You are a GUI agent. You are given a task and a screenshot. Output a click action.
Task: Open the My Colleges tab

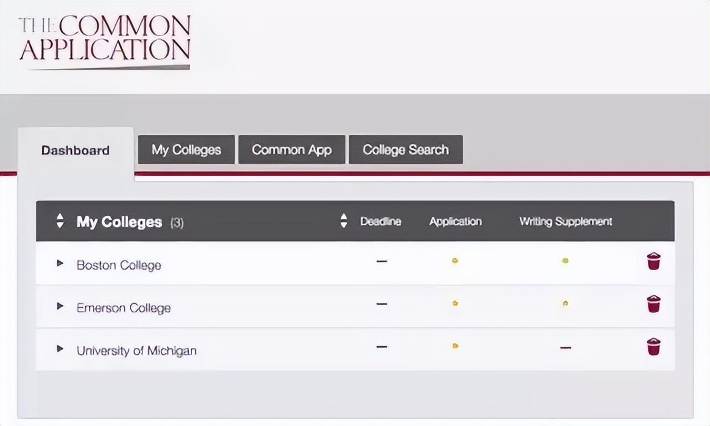(186, 150)
